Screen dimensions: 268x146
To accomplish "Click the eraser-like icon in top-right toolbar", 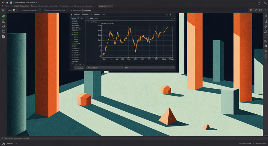I will [x=256, y=10].
